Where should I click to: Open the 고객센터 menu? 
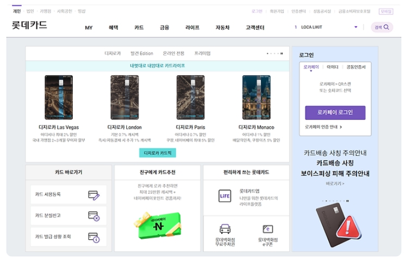[x=255, y=28]
